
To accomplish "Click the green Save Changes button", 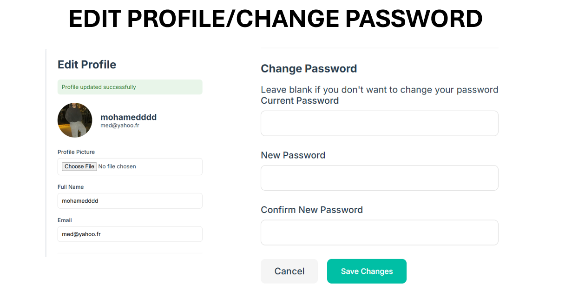I will (x=367, y=271).
